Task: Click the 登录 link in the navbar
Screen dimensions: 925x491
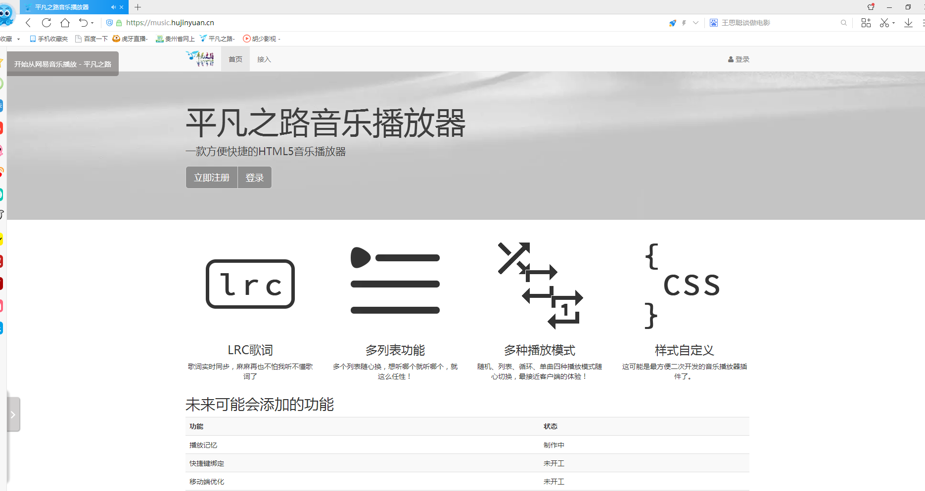Action: click(739, 59)
